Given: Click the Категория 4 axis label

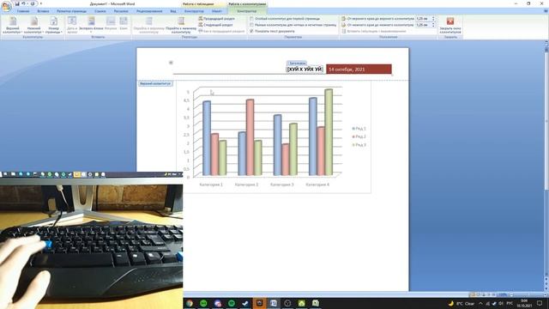Looking at the screenshot, I should [x=317, y=185].
